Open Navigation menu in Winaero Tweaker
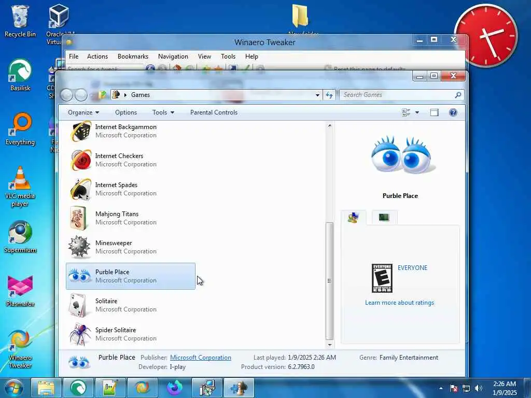The height and width of the screenshot is (398, 531). pos(173,56)
